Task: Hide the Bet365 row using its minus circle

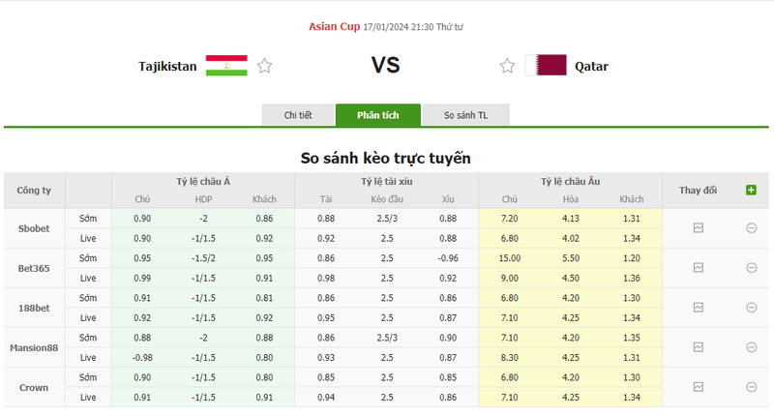Action: pyautogui.click(x=751, y=268)
